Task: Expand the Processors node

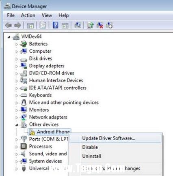Action: click(17, 147)
